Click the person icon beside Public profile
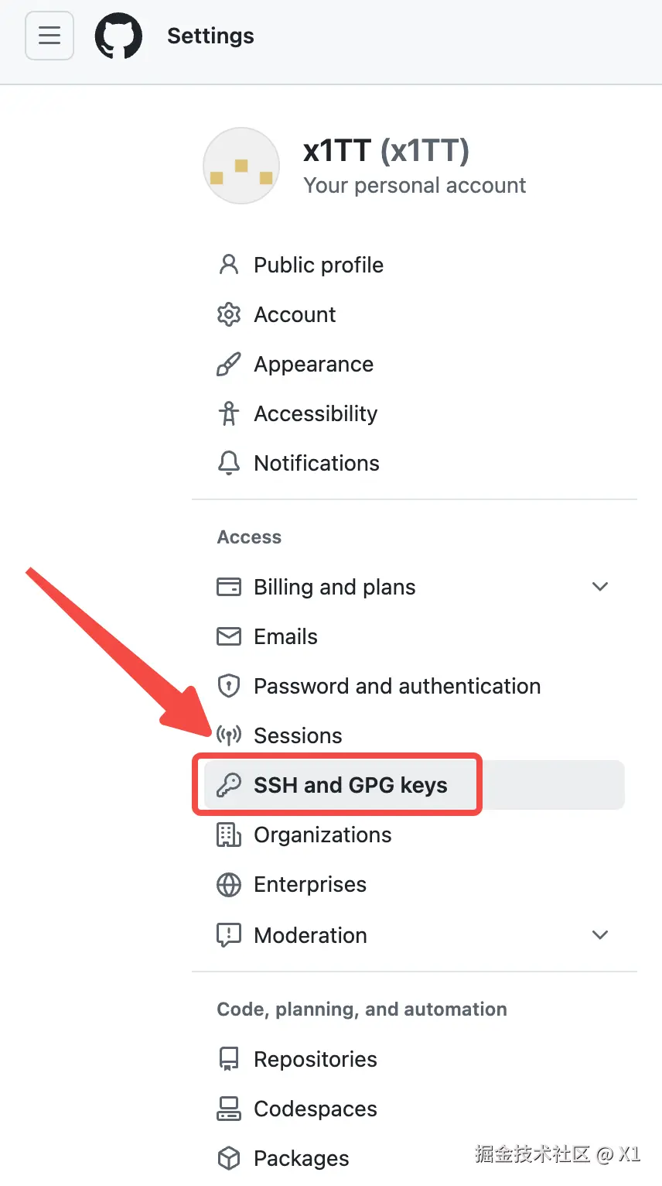This screenshot has width=662, height=1186. (229, 265)
